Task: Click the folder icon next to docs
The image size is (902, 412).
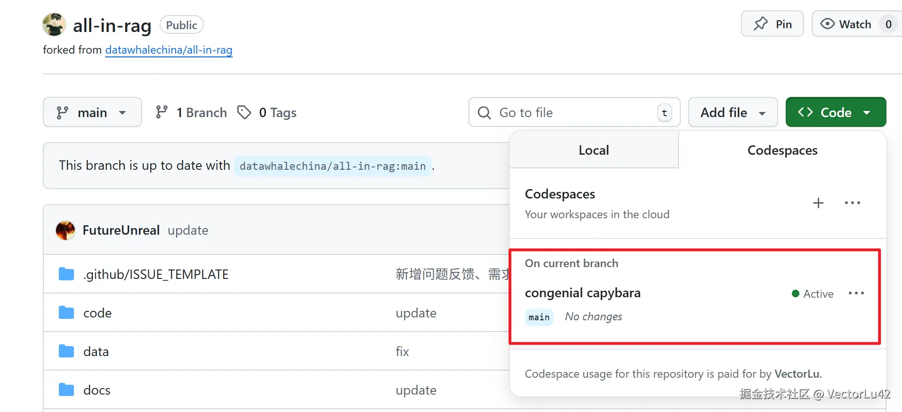Action: click(66, 389)
